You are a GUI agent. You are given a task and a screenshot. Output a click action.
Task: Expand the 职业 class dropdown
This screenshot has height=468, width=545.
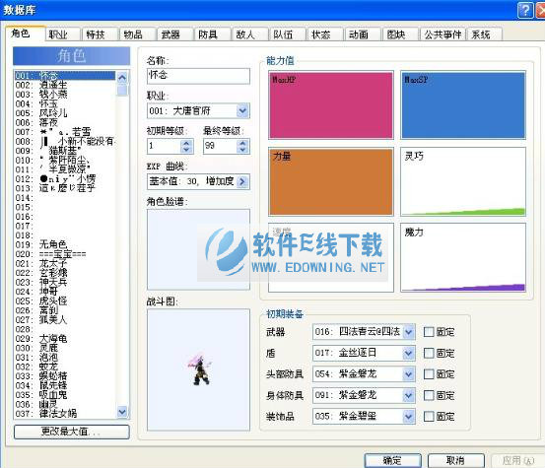click(242, 111)
